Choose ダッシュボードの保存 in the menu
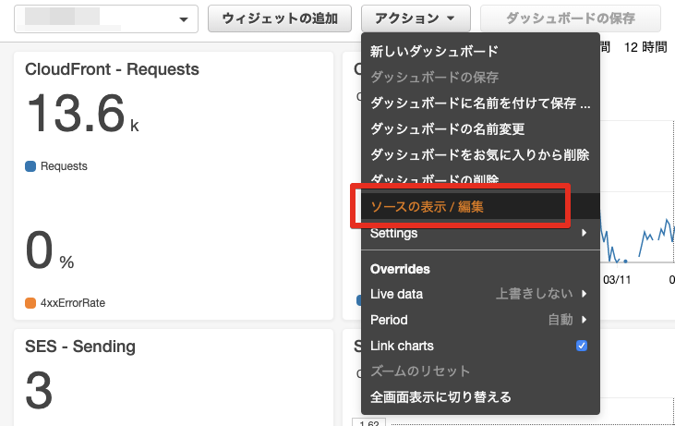This screenshot has height=426, width=675. [480, 77]
